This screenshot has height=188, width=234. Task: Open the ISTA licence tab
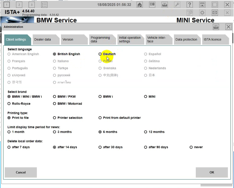click(x=215, y=40)
